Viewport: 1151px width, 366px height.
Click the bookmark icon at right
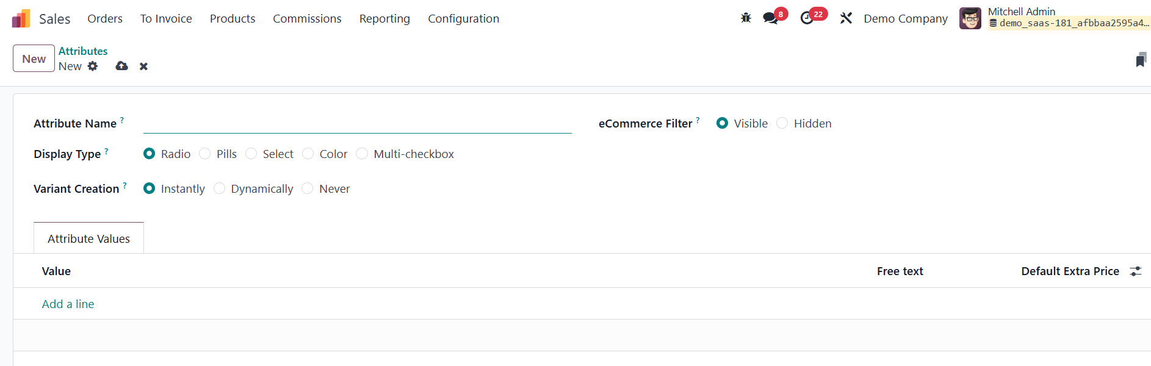[1141, 60]
